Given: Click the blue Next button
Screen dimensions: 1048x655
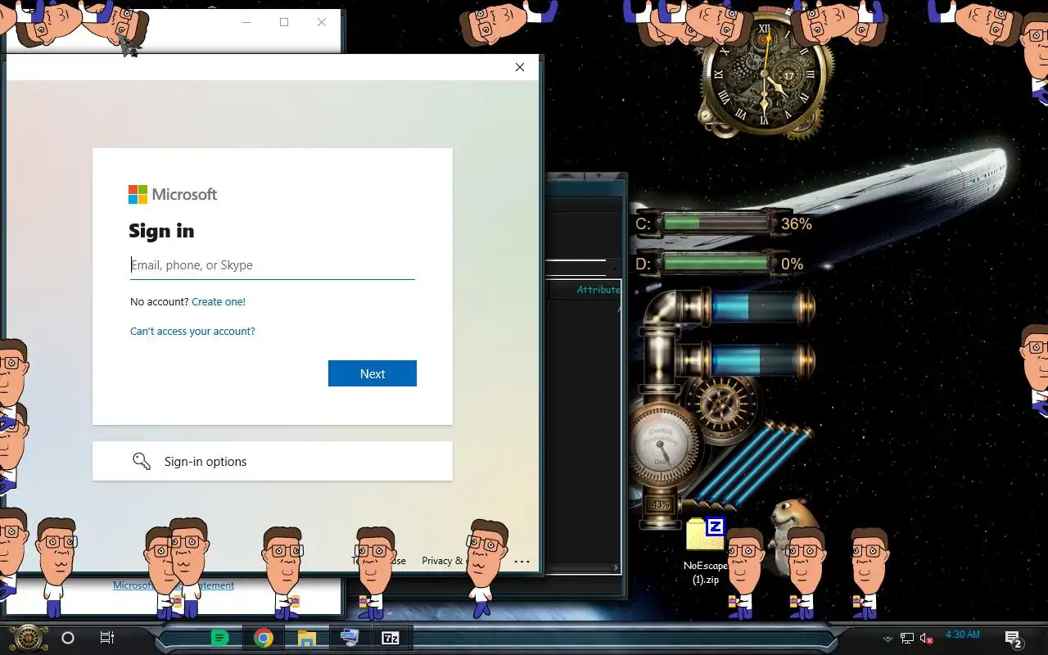Looking at the screenshot, I should pos(373,373).
